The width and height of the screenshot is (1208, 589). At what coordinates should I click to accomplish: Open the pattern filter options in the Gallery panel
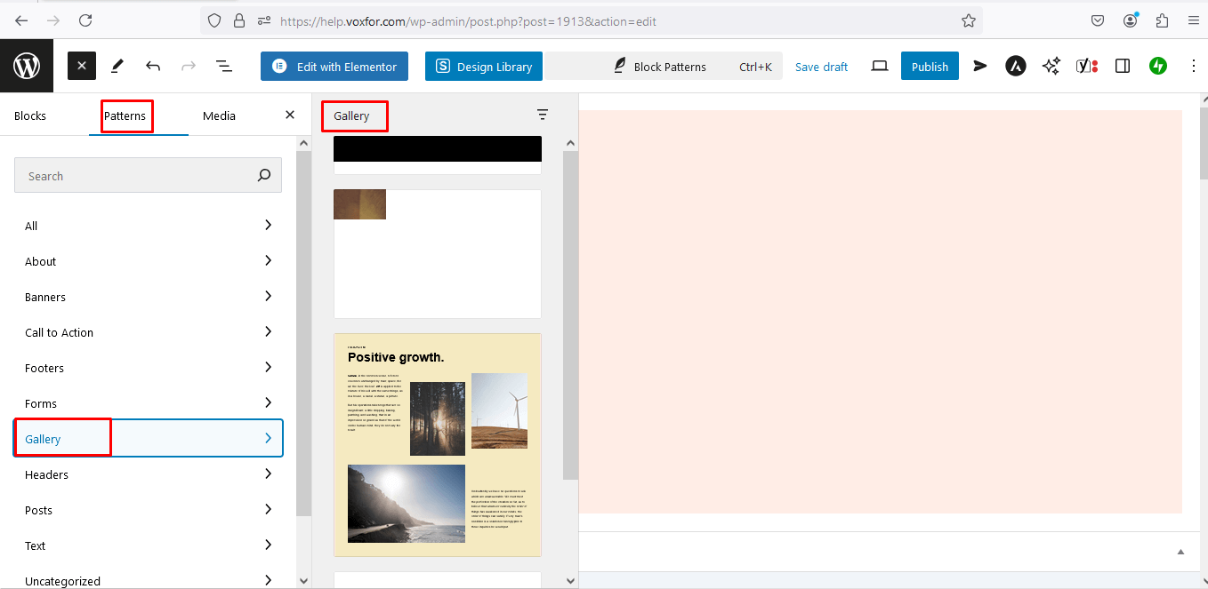tap(543, 115)
